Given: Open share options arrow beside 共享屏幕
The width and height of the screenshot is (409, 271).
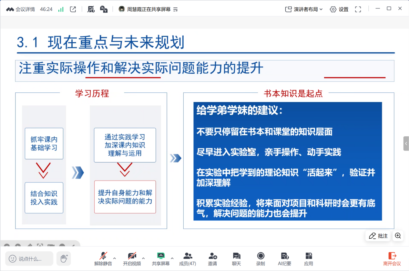Looking at the screenshot, I should (172, 258).
